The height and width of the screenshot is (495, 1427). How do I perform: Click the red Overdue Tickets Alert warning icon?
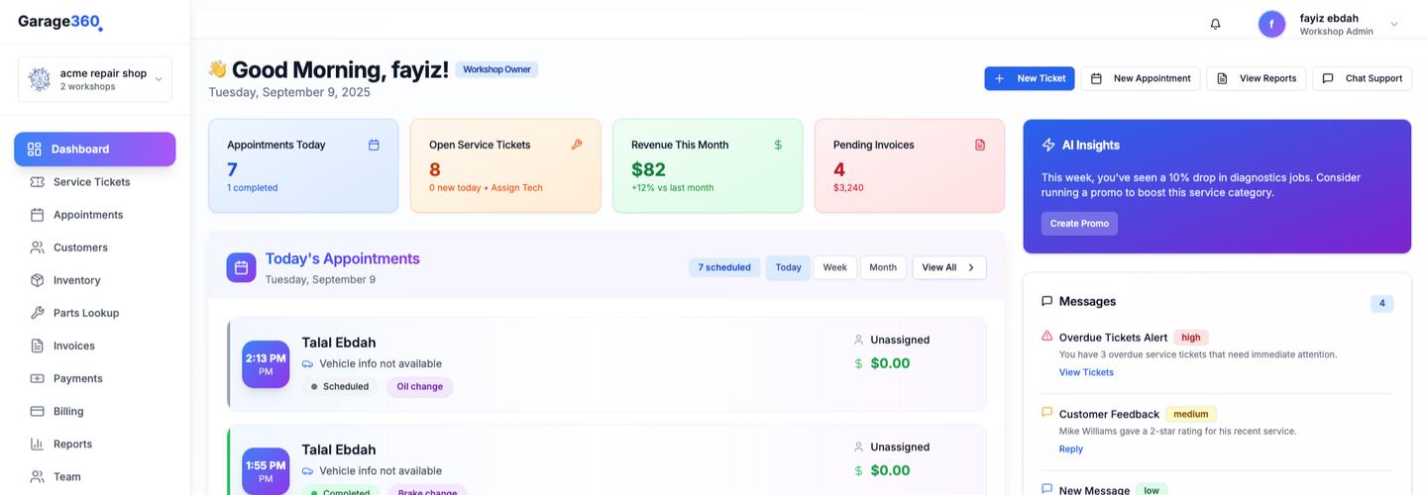tap(1046, 337)
